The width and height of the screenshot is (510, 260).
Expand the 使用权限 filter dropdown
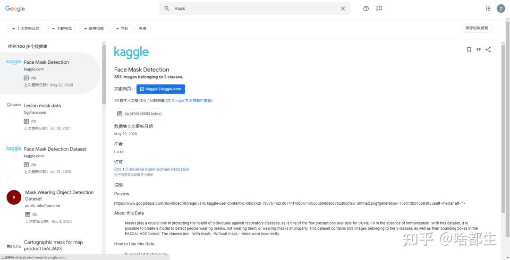pyautogui.click(x=93, y=29)
